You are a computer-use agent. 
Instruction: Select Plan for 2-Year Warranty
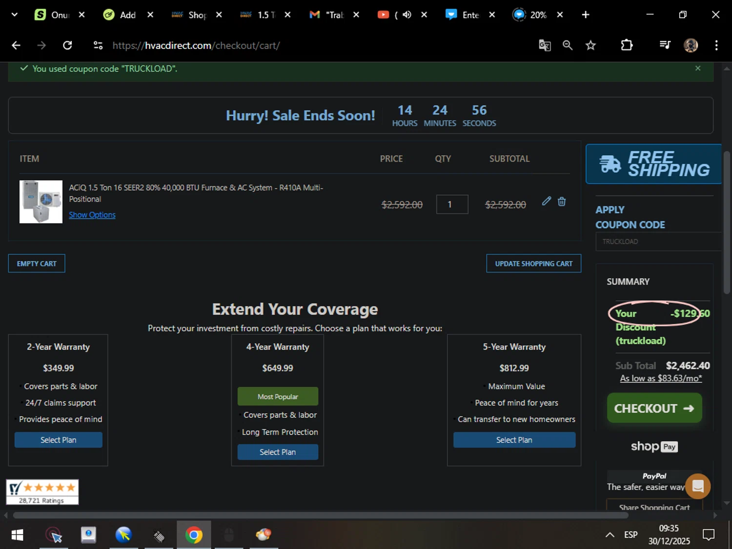tap(58, 440)
